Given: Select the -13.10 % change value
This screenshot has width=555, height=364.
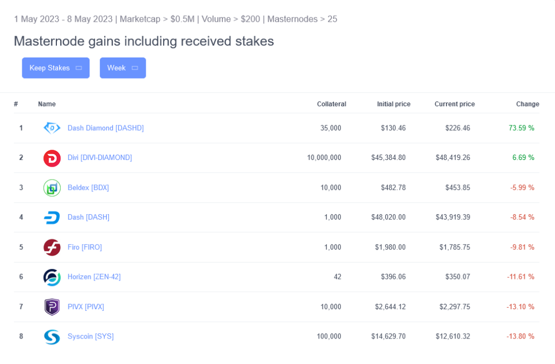Looking at the screenshot, I should pos(520,306).
